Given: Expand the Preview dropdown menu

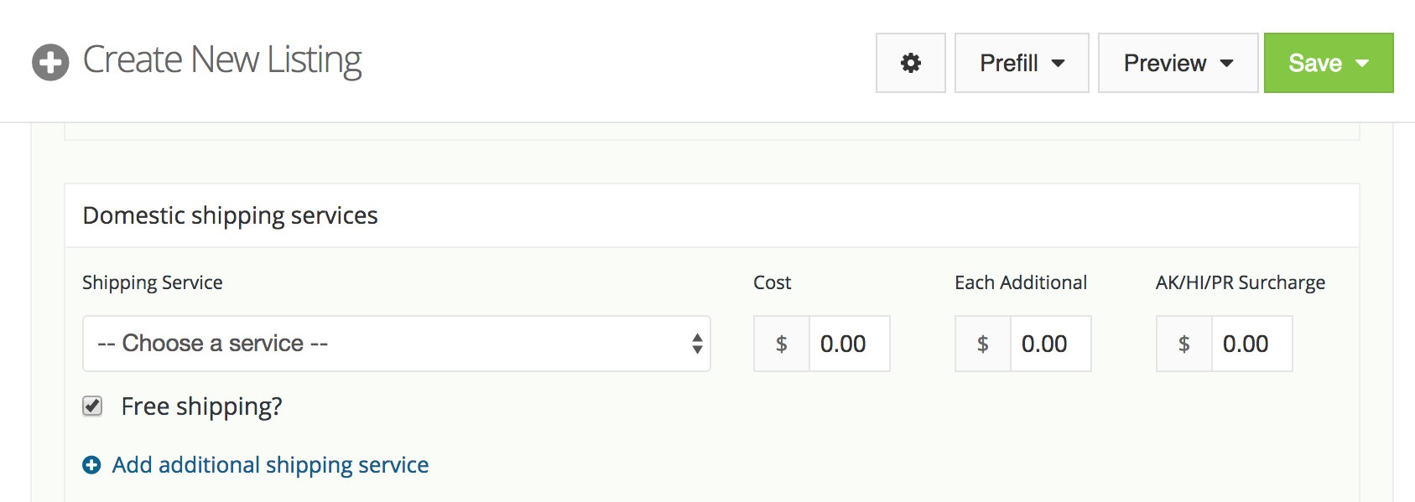Looking at the screenshot, I should pyautogui.click(x=1178, y=63).
